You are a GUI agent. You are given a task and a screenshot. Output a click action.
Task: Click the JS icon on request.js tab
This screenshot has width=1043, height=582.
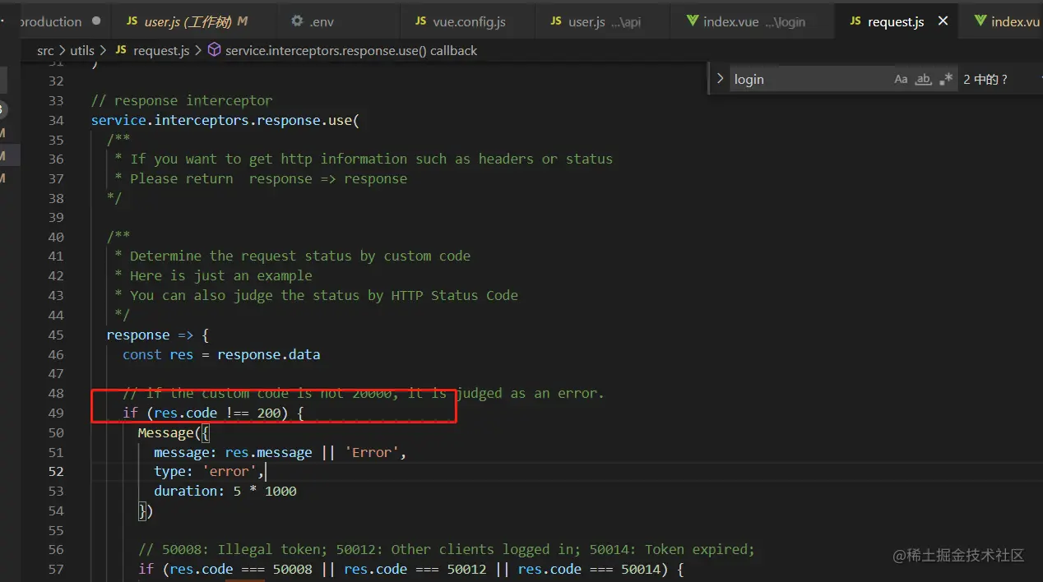click(x=855, y=22)
